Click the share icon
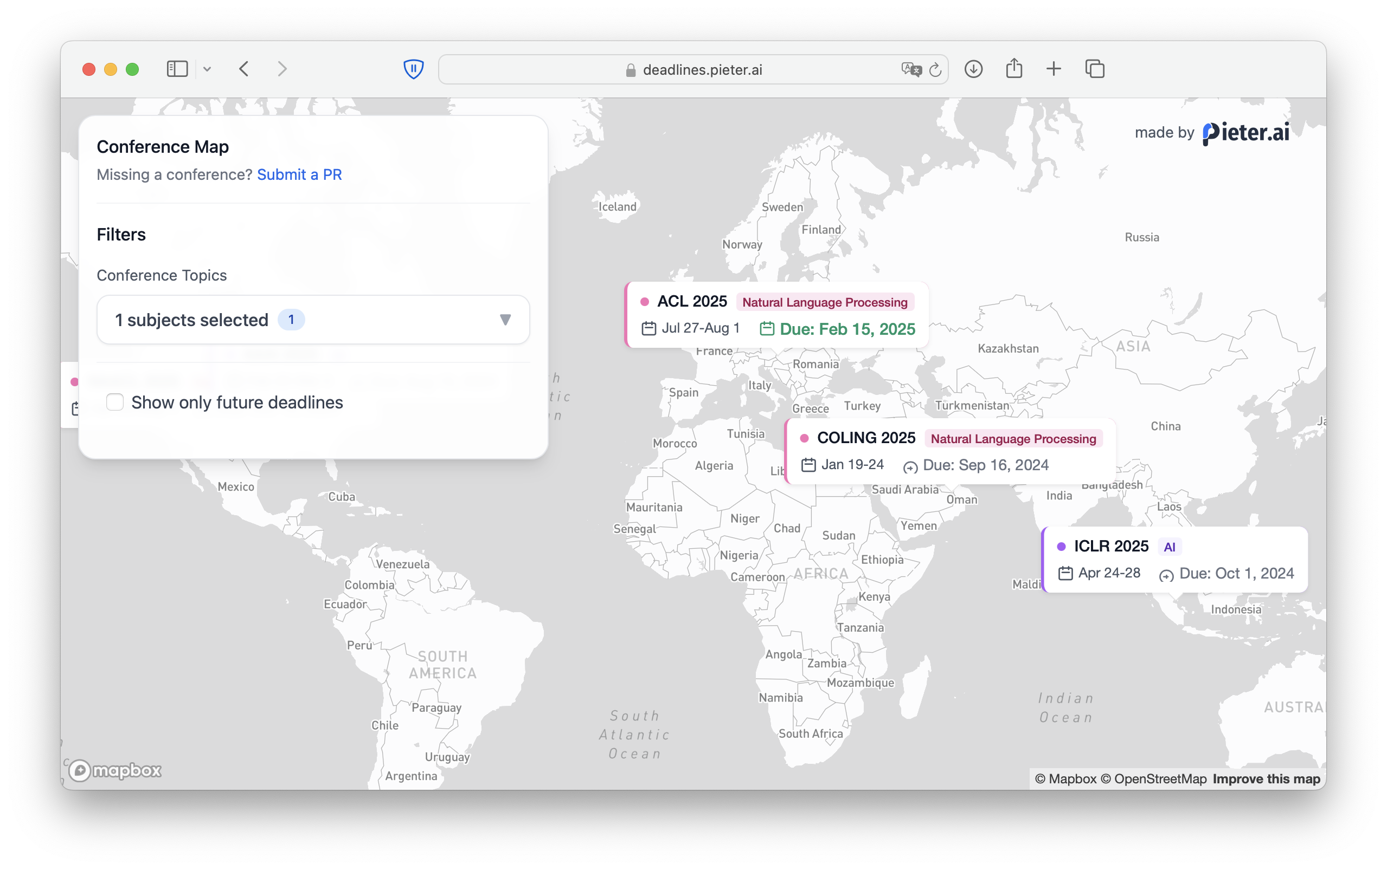The width and height of the screenshot is (1387, 870). 1014,68
